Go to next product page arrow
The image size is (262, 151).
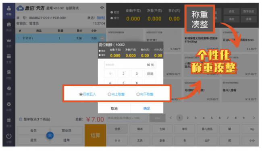pyautogui.click(x=254, y=118)
